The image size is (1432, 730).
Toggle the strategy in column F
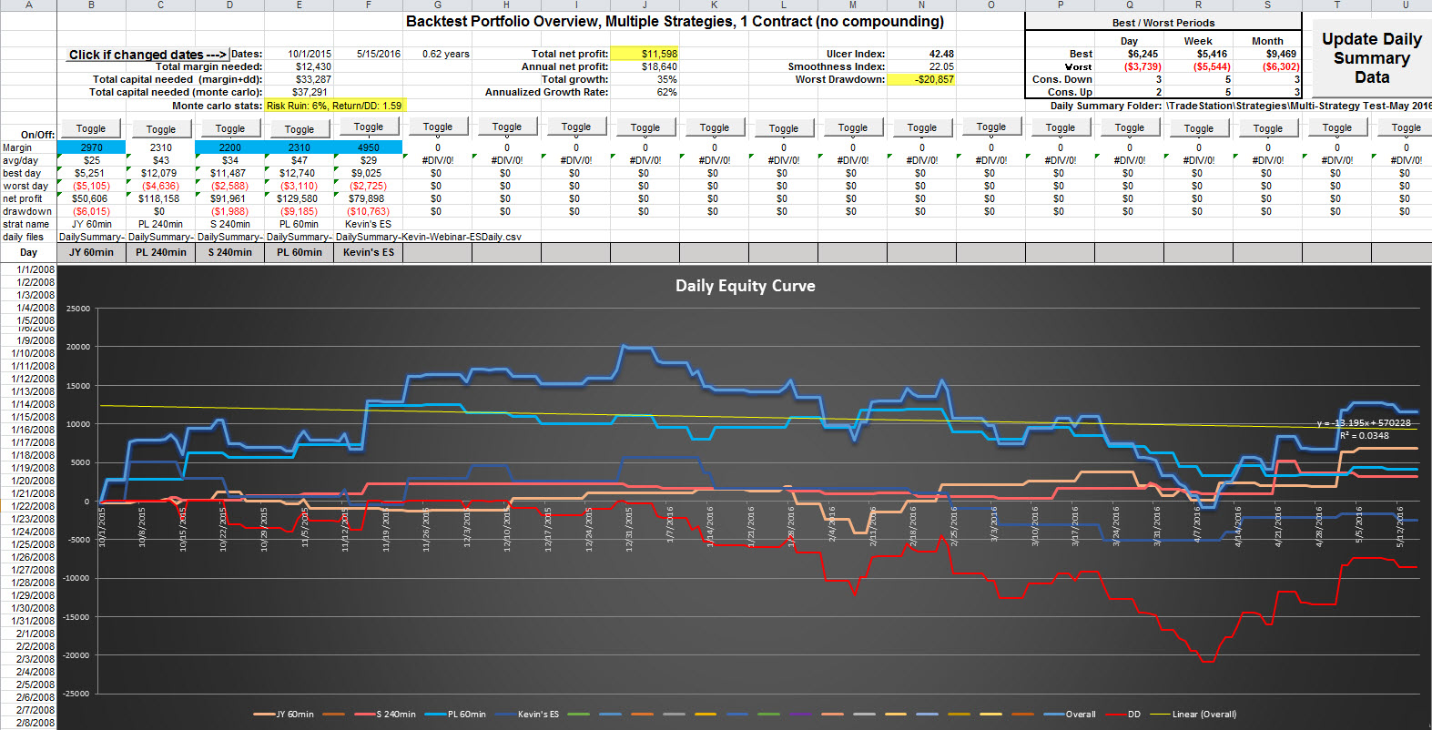[x=369, y=127]
